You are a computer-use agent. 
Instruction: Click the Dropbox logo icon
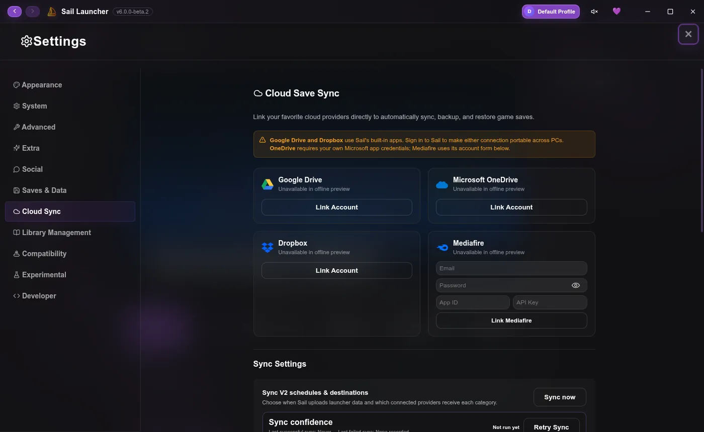(268, 248)
